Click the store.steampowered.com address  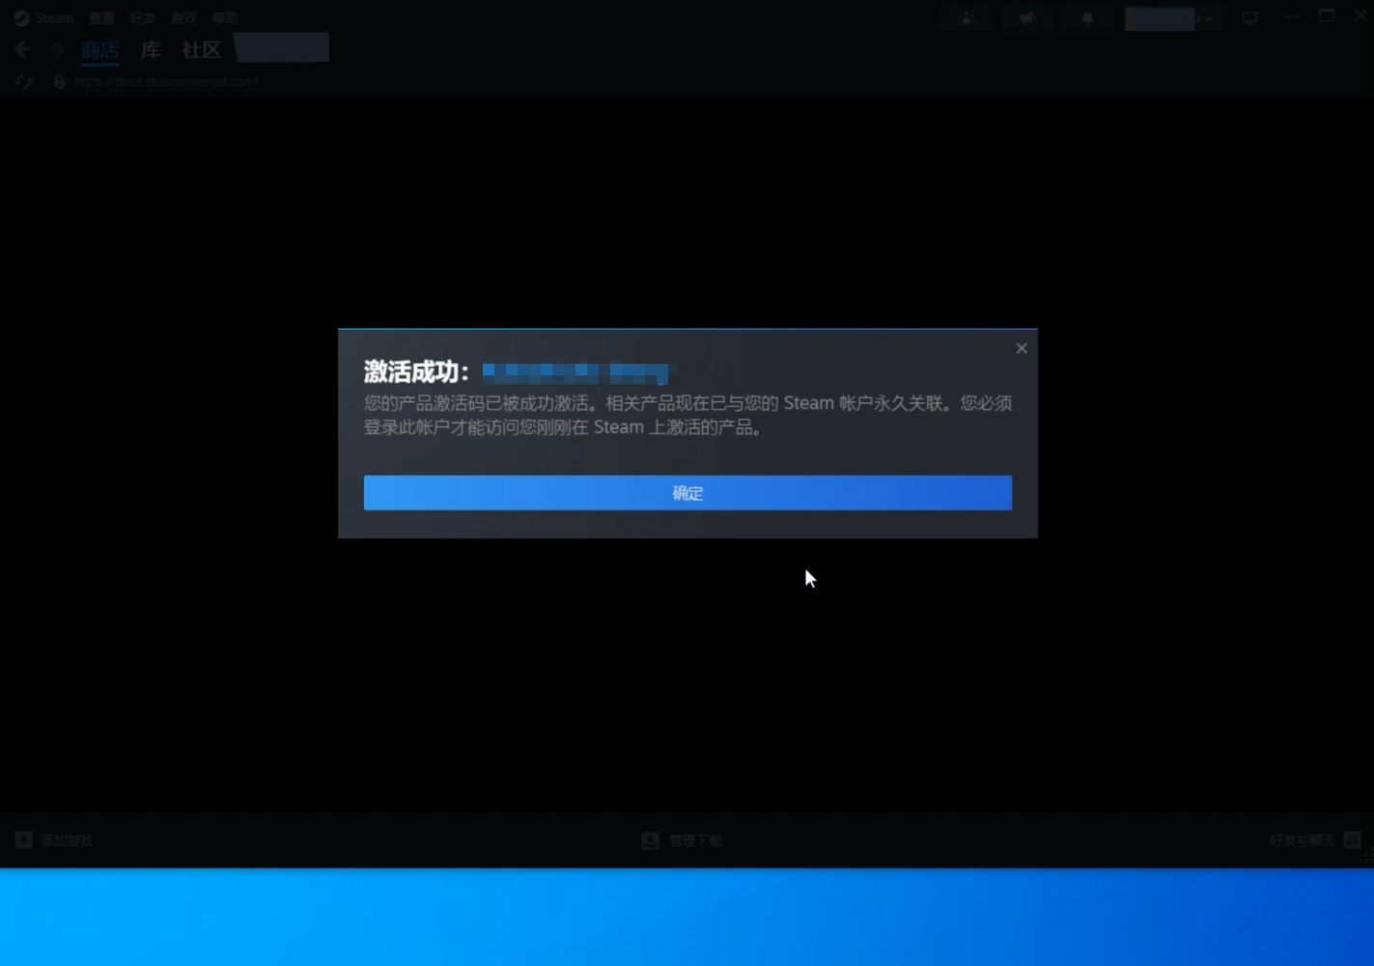(165, 82)
